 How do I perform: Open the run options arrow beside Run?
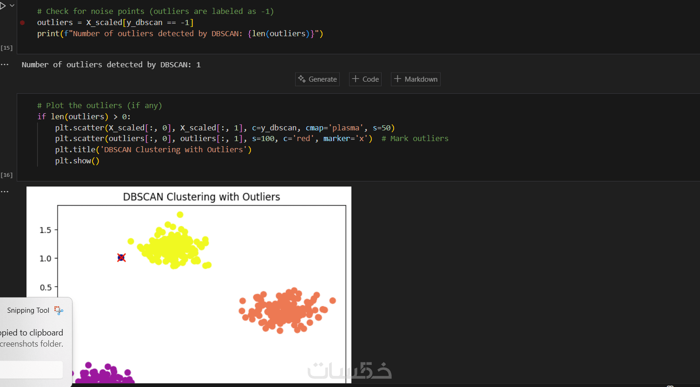point(12,6)
